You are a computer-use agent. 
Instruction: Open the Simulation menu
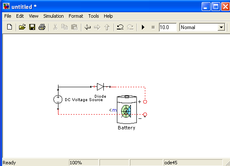53,16
